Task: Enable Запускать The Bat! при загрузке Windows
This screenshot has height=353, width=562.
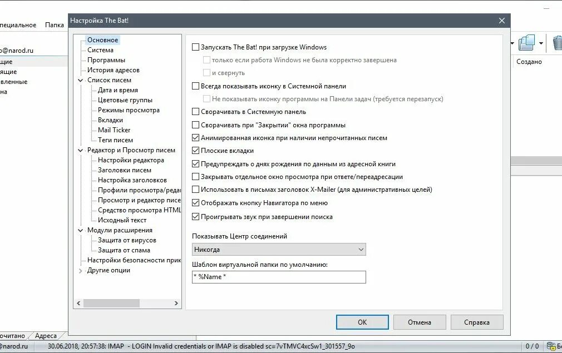Action: tap(195, 47)
